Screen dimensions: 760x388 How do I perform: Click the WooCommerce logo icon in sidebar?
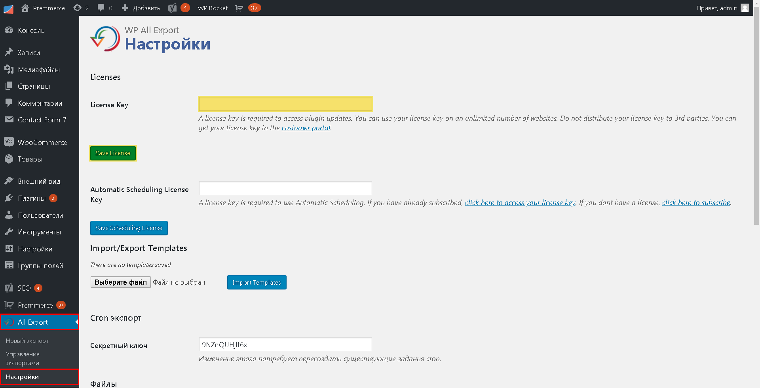click(x=9, y=142)
